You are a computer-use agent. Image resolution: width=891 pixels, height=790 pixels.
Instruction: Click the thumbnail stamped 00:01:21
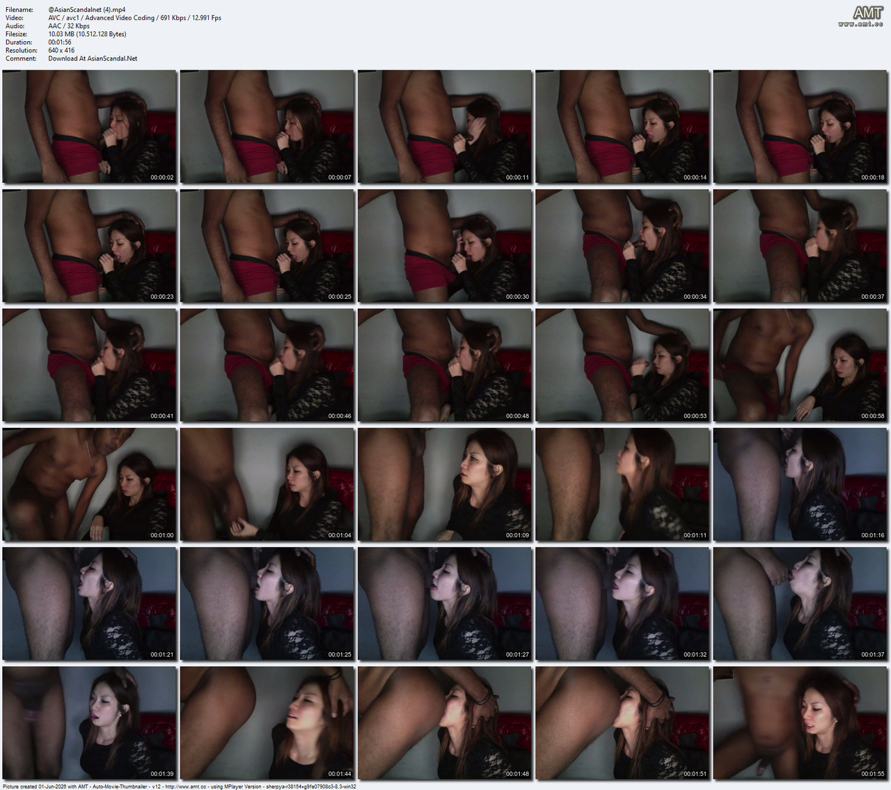pyautogui.click(x=89, y=603)
